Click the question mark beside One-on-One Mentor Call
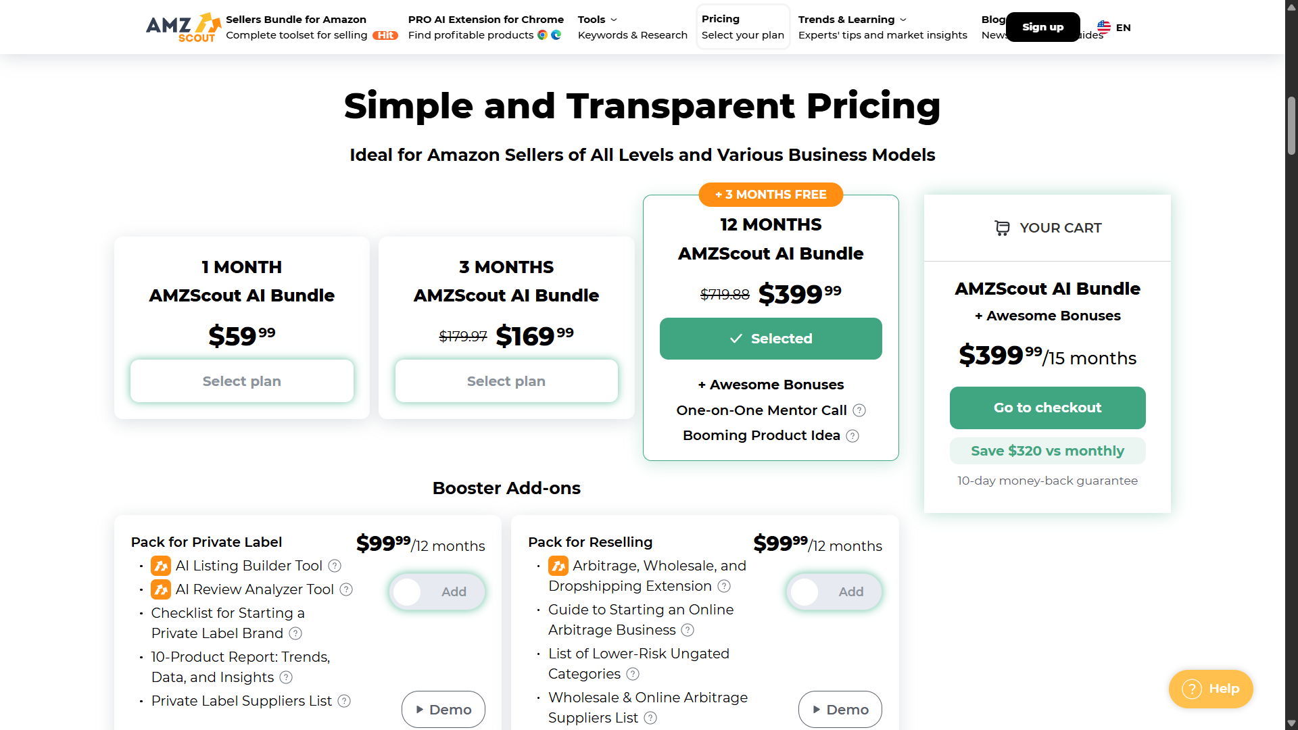1298x730 pixels. [859, 410]
